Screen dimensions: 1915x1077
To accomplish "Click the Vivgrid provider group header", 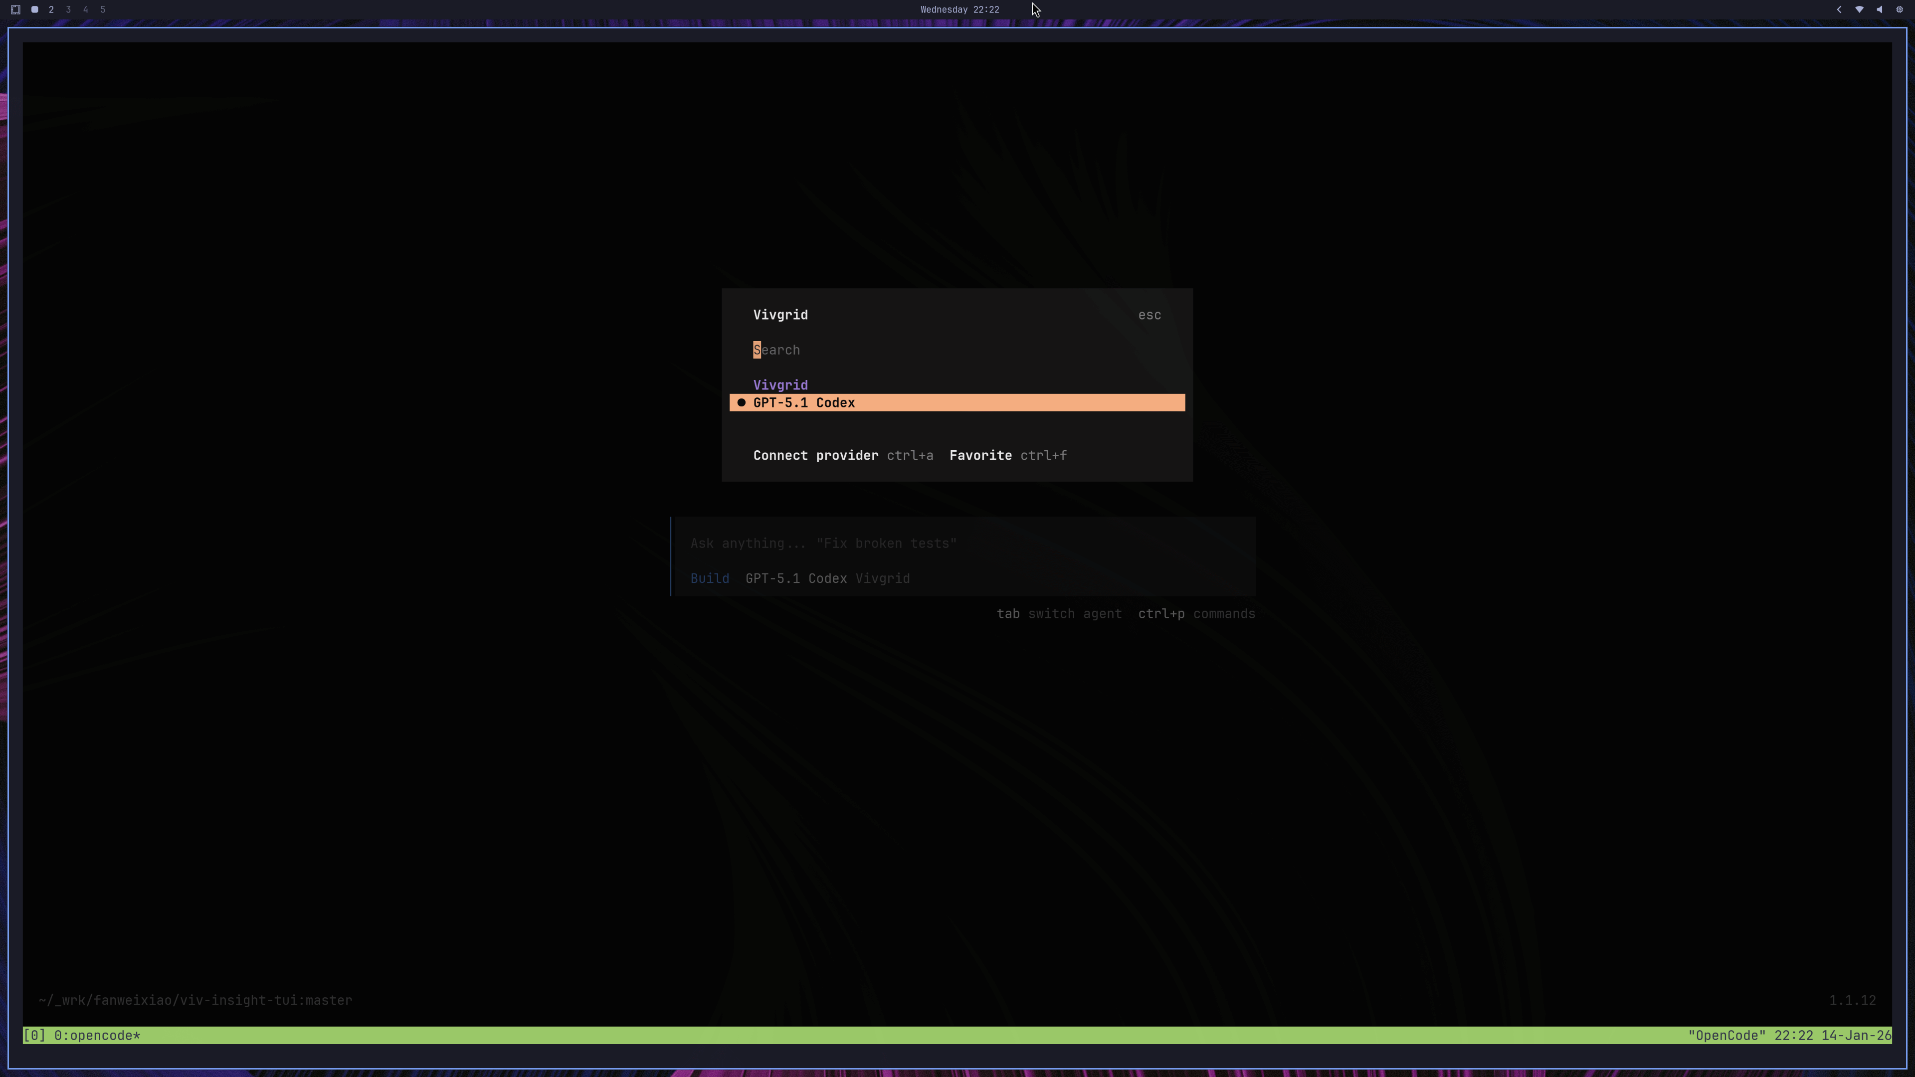I will (780, 385).
